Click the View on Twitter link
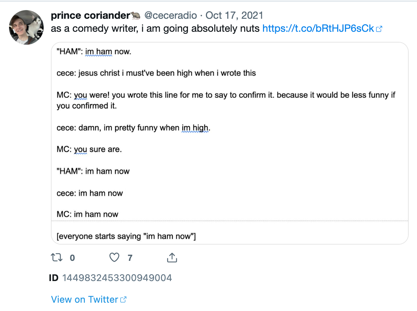417x311 pixels. click(84, 299)
